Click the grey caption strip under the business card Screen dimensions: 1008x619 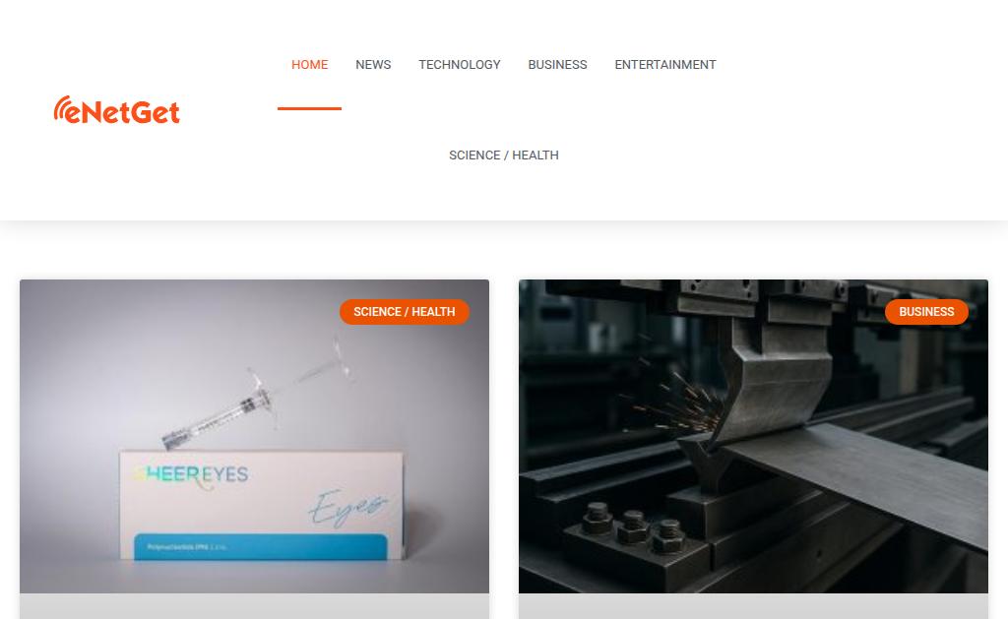(753, 606)
